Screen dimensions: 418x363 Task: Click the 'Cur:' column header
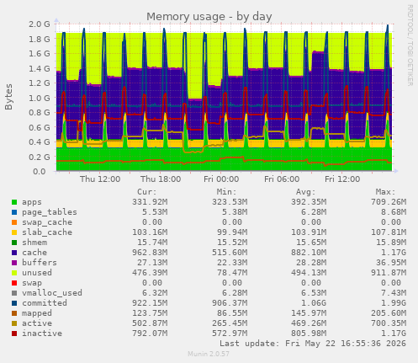pos(147,192)
